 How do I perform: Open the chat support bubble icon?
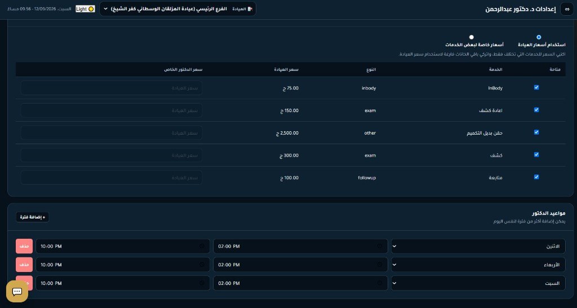tap(17, 292)
